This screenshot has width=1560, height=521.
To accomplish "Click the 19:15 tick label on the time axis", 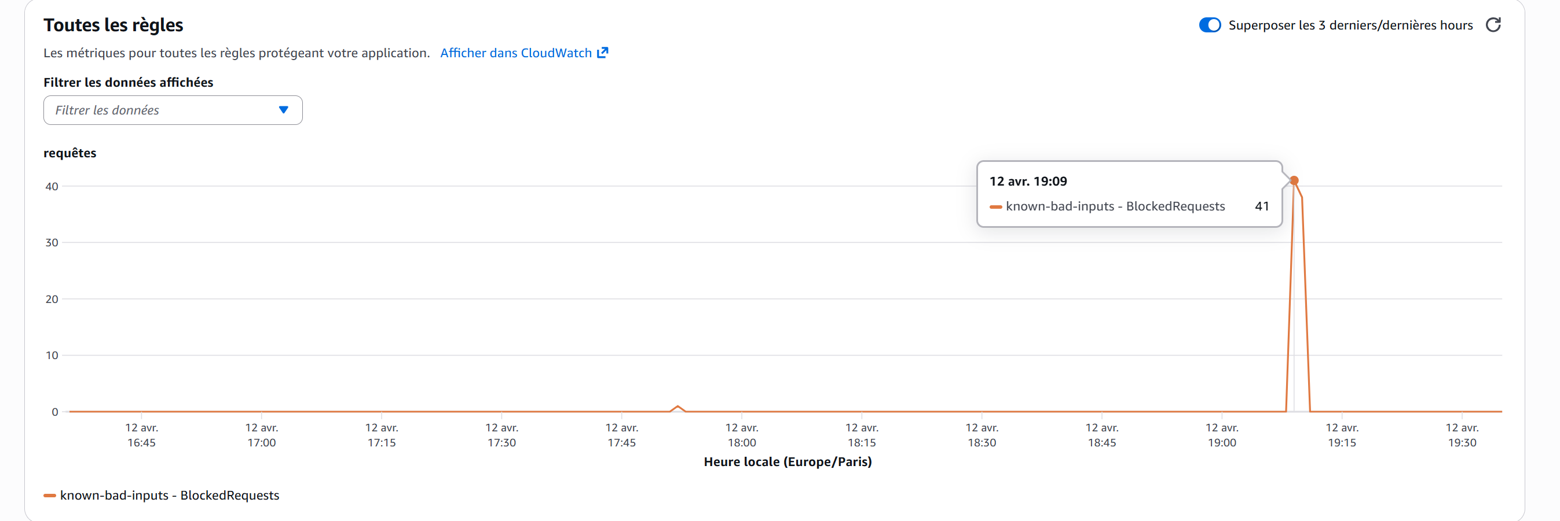I will pos(1341,435).
